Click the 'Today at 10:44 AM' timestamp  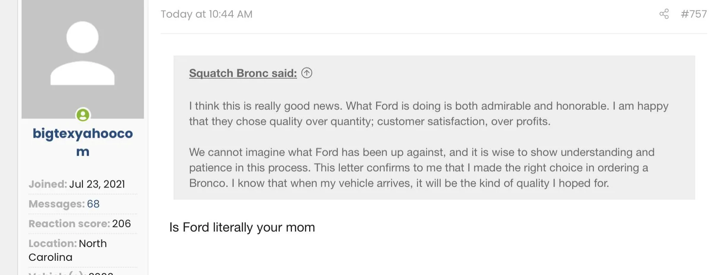[206, 14]
